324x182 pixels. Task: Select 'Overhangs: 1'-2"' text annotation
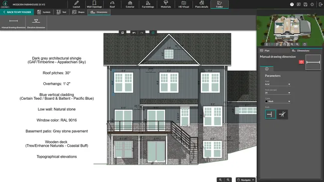57,84
